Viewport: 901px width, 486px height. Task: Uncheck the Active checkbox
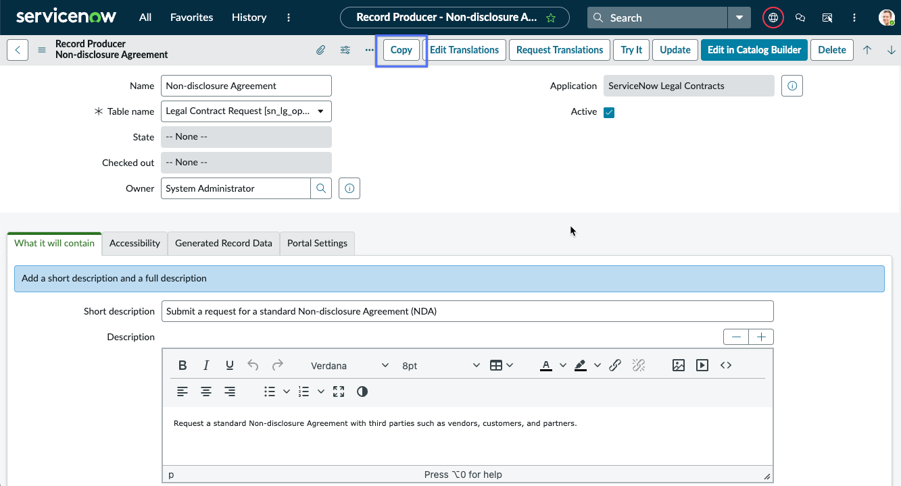point(609,112)
